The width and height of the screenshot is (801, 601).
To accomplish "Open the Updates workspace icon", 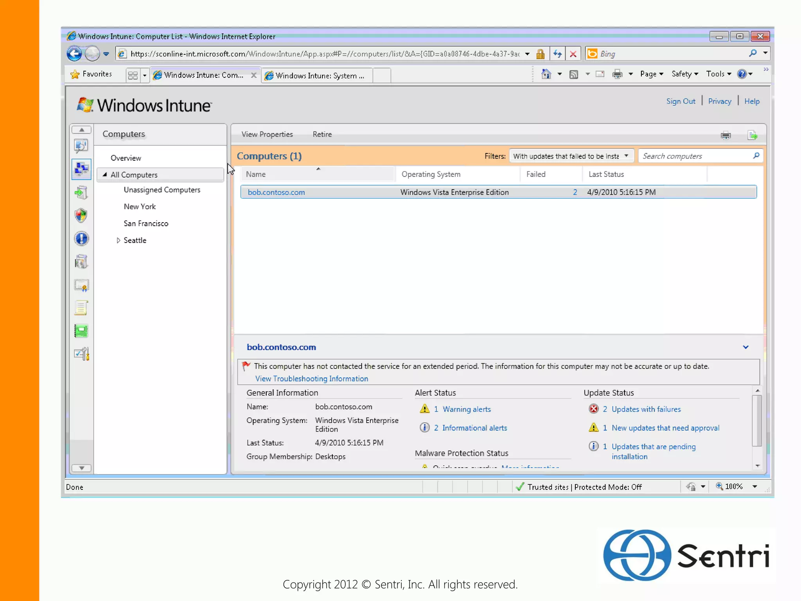I will 81,192.
